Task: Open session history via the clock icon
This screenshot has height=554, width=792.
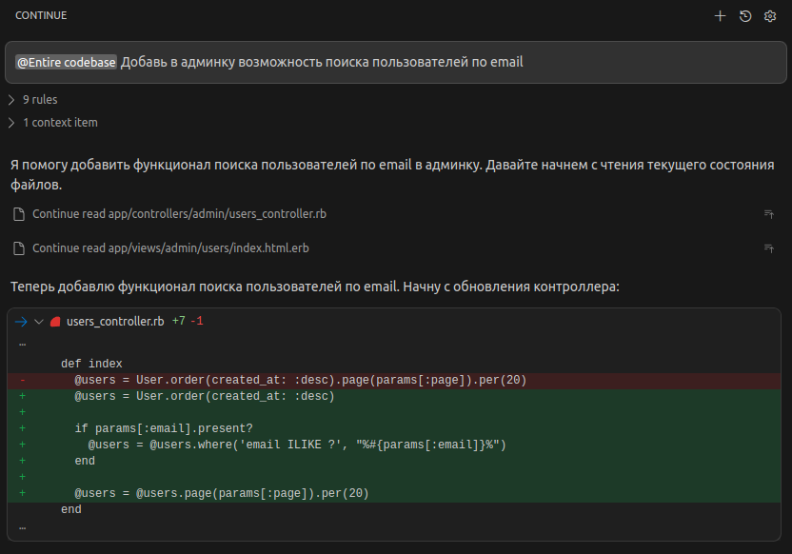Action: tap(744, 15)
